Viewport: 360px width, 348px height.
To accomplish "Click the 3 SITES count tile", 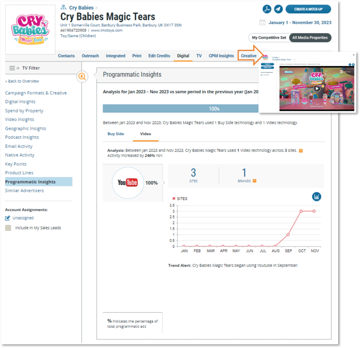I will (x=193, y=176).
